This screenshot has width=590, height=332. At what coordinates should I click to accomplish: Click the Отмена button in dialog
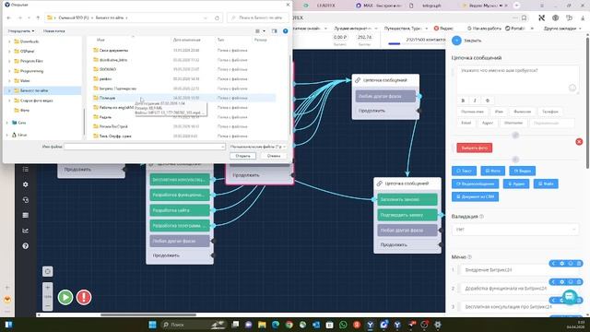[x=274, y=156]
